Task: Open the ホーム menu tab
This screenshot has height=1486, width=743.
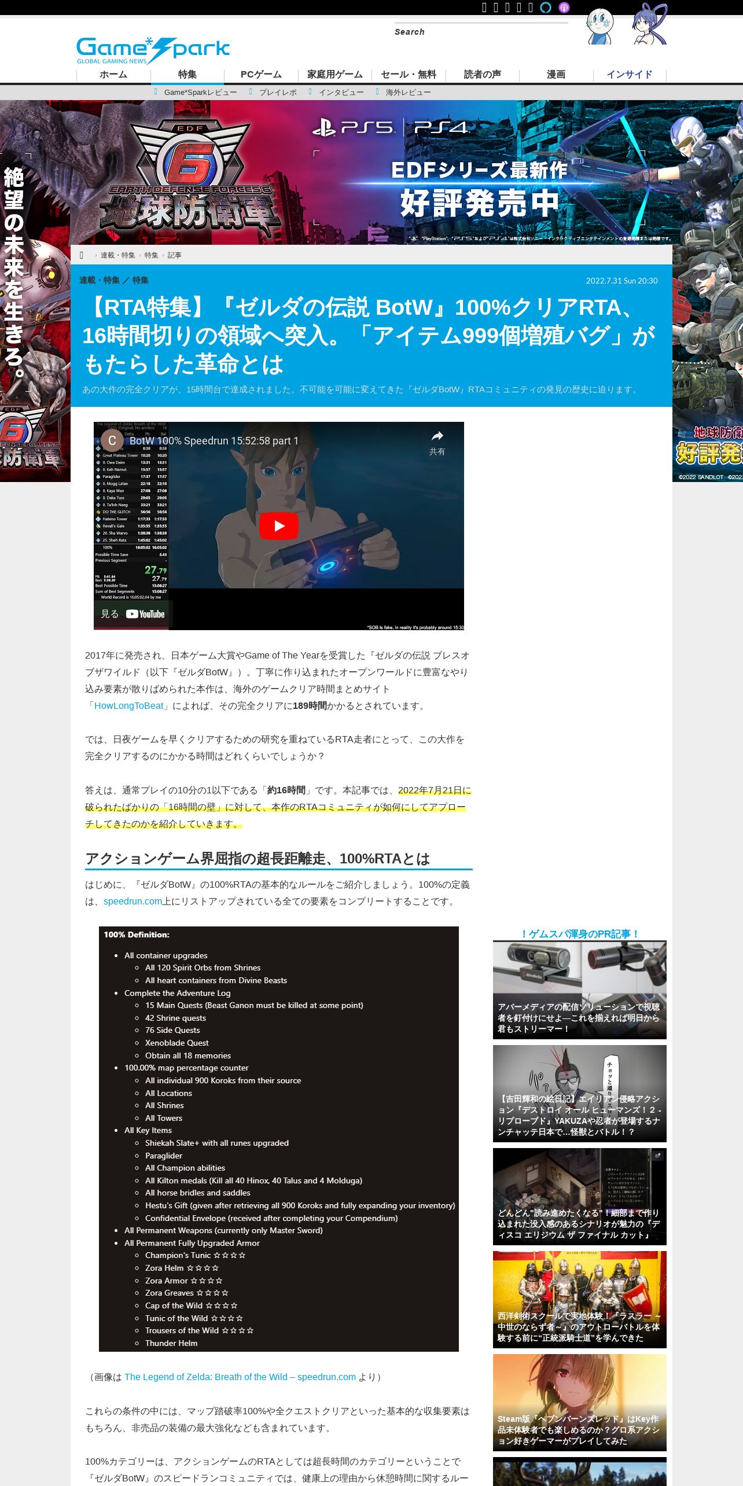Action: (113, 75)
